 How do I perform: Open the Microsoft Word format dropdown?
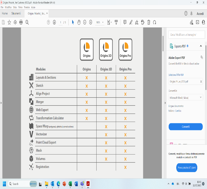(186, 97)
